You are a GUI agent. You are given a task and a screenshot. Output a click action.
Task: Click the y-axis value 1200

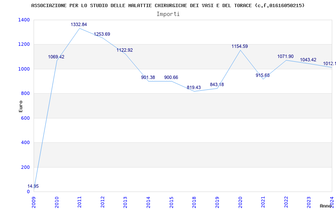tap(24, 45)
